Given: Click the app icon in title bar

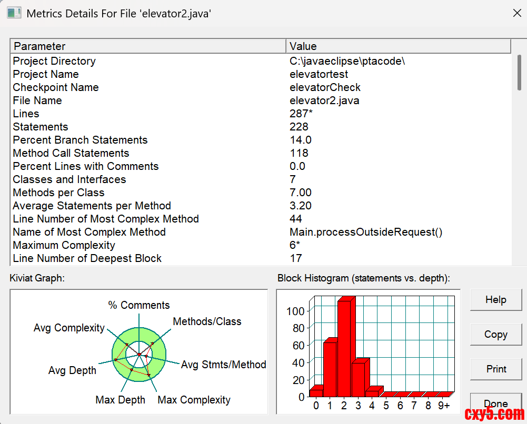Looking at the screenshot, I should tap(14, 13).
